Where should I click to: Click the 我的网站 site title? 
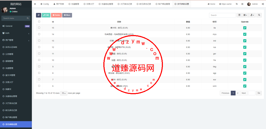(x=16, y=4)
